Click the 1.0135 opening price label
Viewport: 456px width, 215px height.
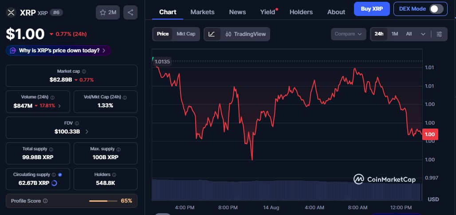click(x=162, y=62)
